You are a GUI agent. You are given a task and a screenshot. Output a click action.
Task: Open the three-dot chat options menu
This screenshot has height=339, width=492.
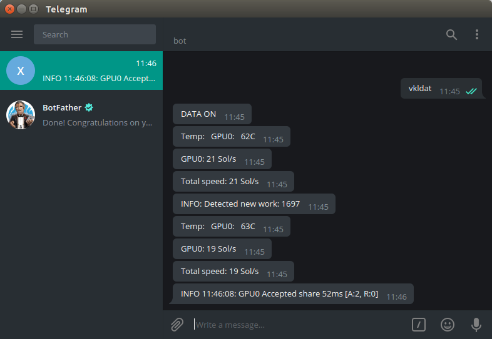pos(477,35)
